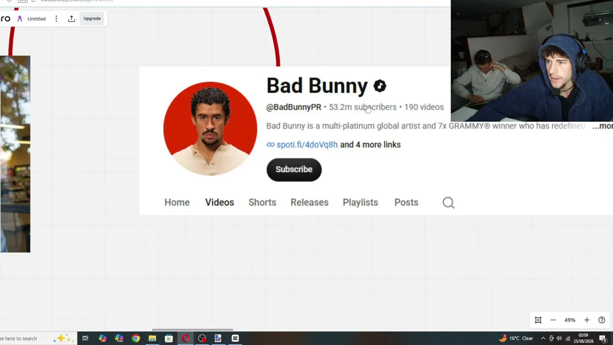Click the webcam overlay video

click(x=532, y=61)
